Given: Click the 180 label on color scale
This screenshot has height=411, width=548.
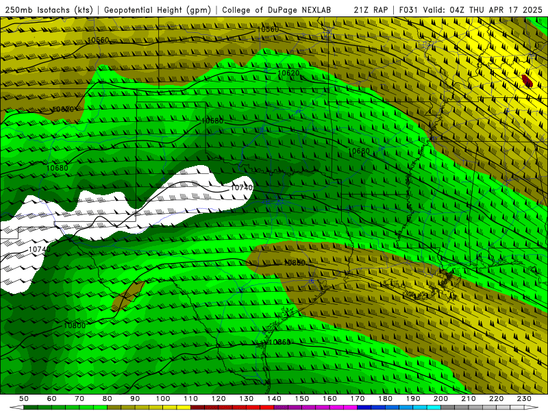Looking at the screenshot, I should coord(385,399).
